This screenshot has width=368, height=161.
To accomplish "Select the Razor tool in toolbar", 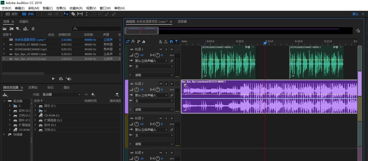I will tap(73, 14).
